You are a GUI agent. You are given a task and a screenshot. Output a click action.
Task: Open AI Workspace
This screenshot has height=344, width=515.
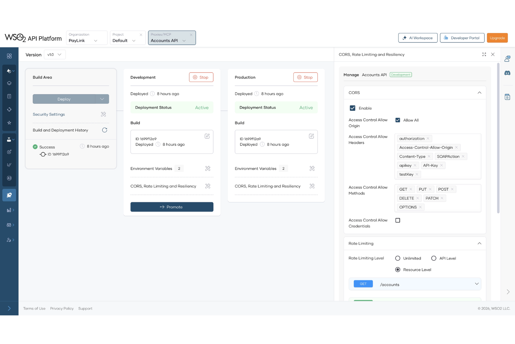418,38
